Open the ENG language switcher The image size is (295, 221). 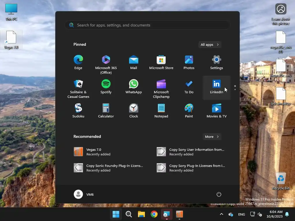point(242,214)
